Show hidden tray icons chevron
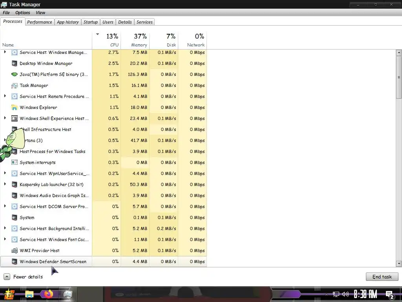This screenshot has width=402, height=302. 326,294
